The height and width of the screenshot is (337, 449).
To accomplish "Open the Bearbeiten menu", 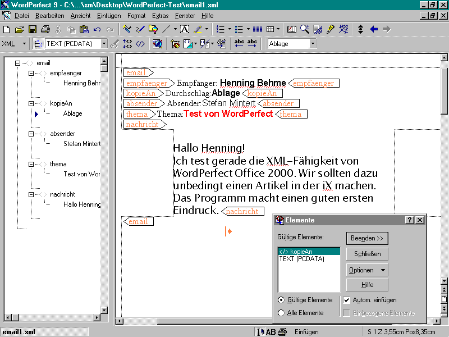I will 49,16.
